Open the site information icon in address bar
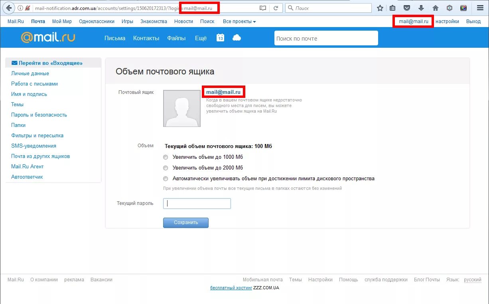 coord(20,8)
